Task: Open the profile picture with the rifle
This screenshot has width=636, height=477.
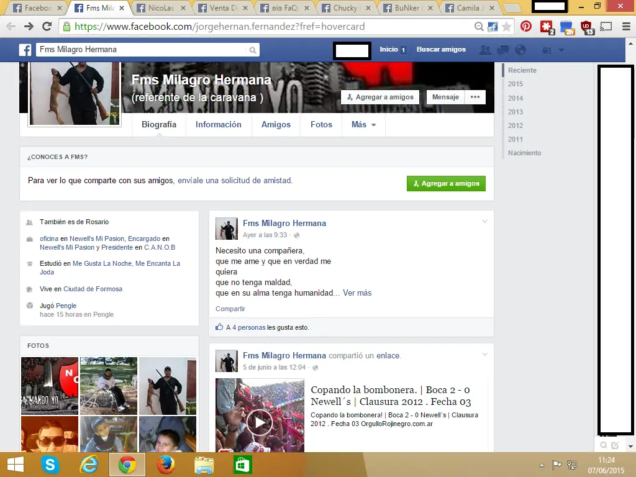Action: coord(75,93)
